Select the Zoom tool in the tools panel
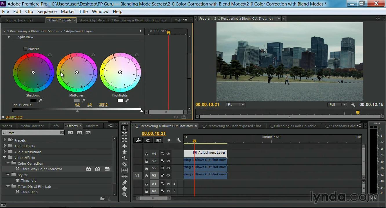Viewport: 386px width, 208px height. (x=125, y=195)
